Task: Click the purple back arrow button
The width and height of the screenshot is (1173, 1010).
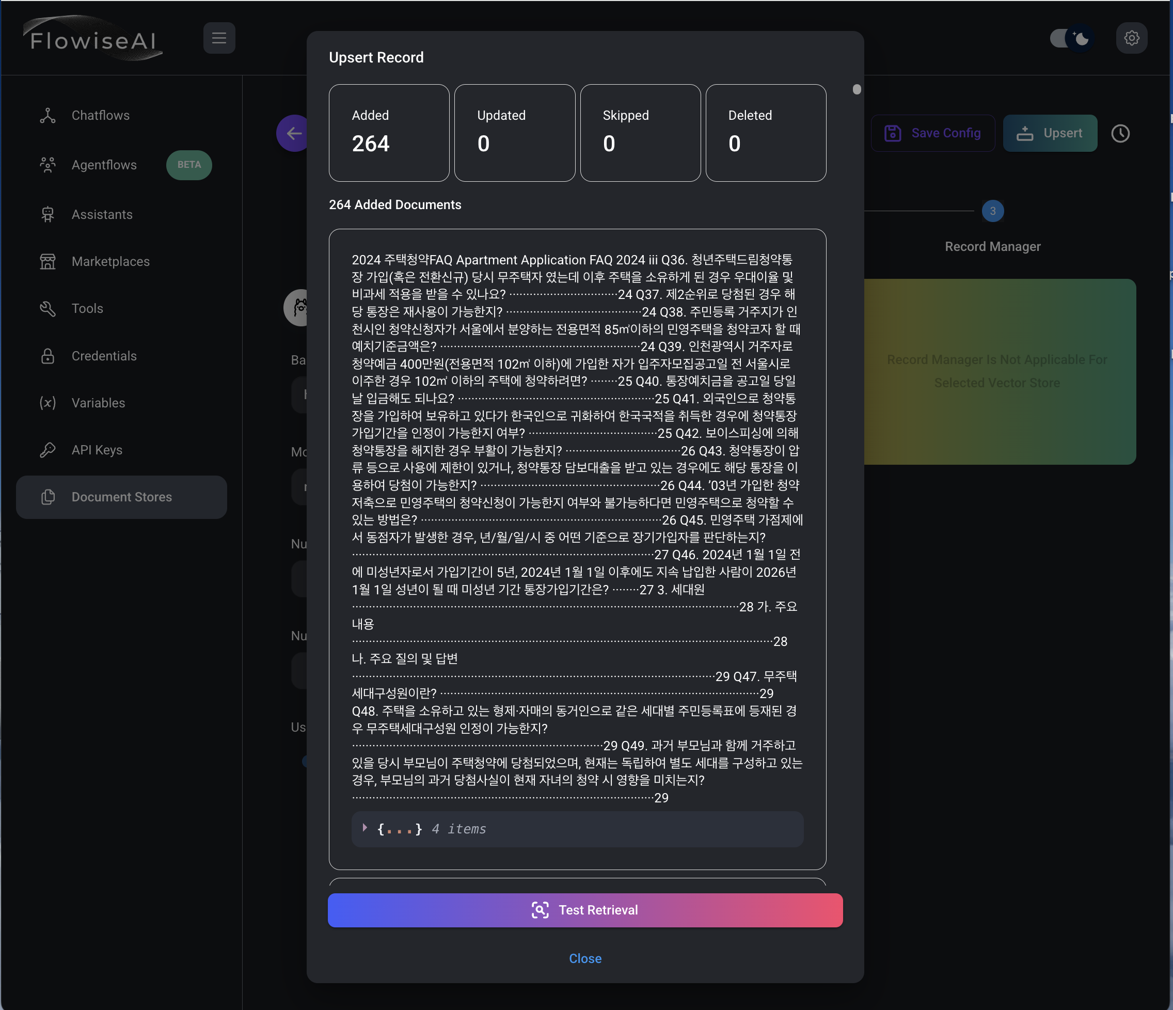Action: pyautogui.click(x=293, y=134)
